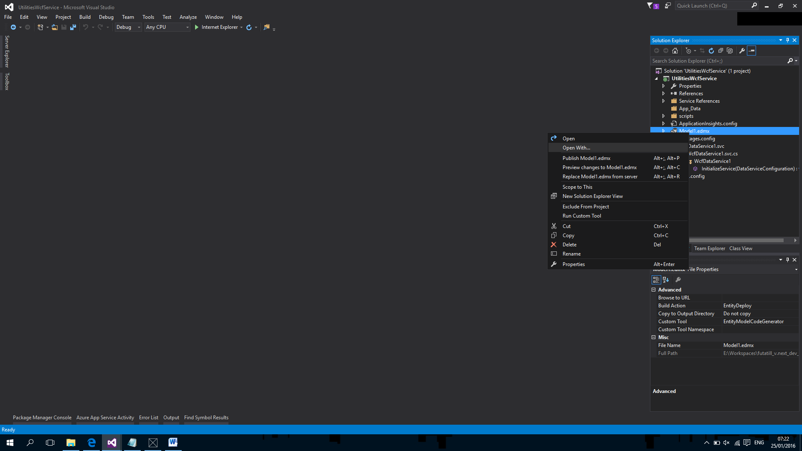The image size is (802, 451).
Task: Click the Navigate Backward toolbar icon
Action: pyautogui.click(x=13, y=27)
